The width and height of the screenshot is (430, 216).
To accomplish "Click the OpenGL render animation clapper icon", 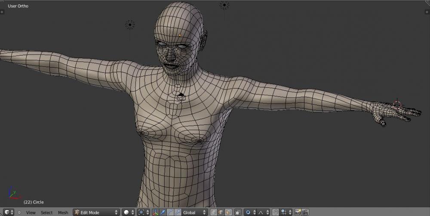I will (305, 212).
